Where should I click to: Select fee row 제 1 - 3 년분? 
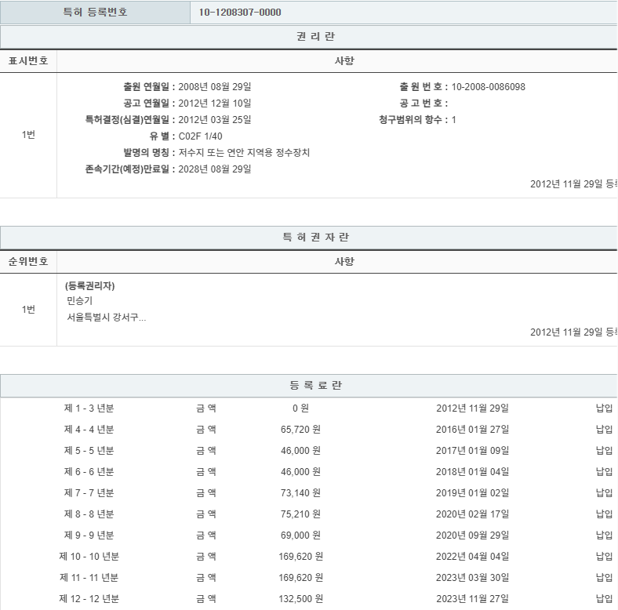[x=89, y=408]
